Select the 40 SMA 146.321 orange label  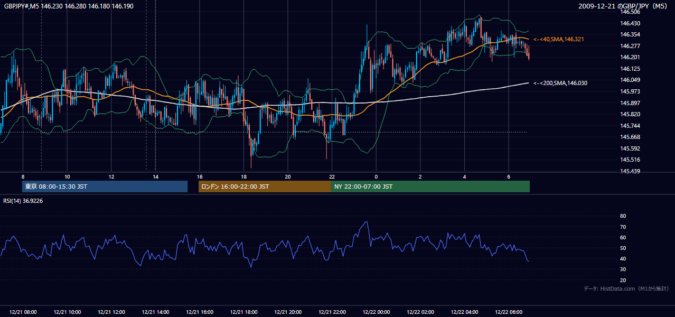[x=559, y=39]
